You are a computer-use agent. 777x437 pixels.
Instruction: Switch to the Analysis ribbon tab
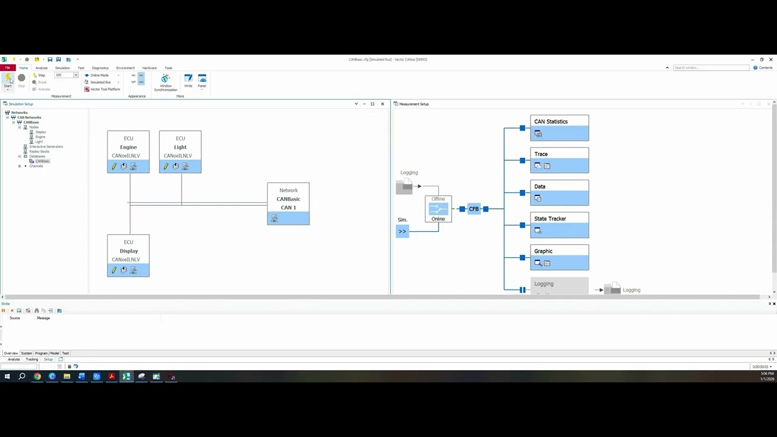[x=41, y=68]
